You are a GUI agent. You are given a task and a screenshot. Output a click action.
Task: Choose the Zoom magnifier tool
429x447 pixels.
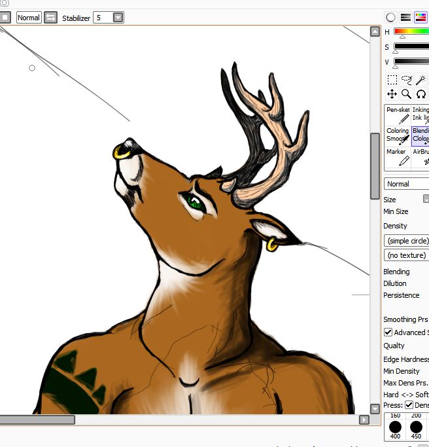407,94
